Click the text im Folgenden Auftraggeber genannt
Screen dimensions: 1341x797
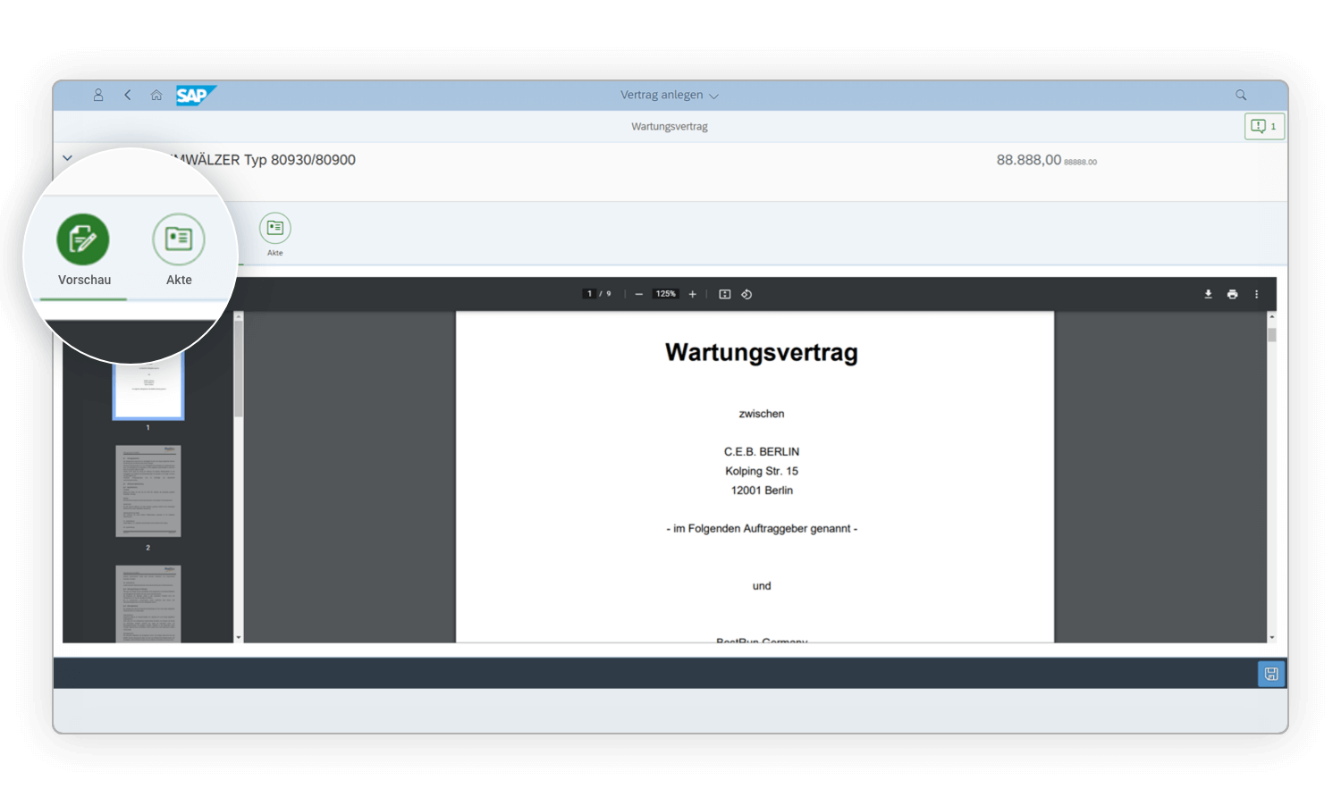click(x=762, y=529)
